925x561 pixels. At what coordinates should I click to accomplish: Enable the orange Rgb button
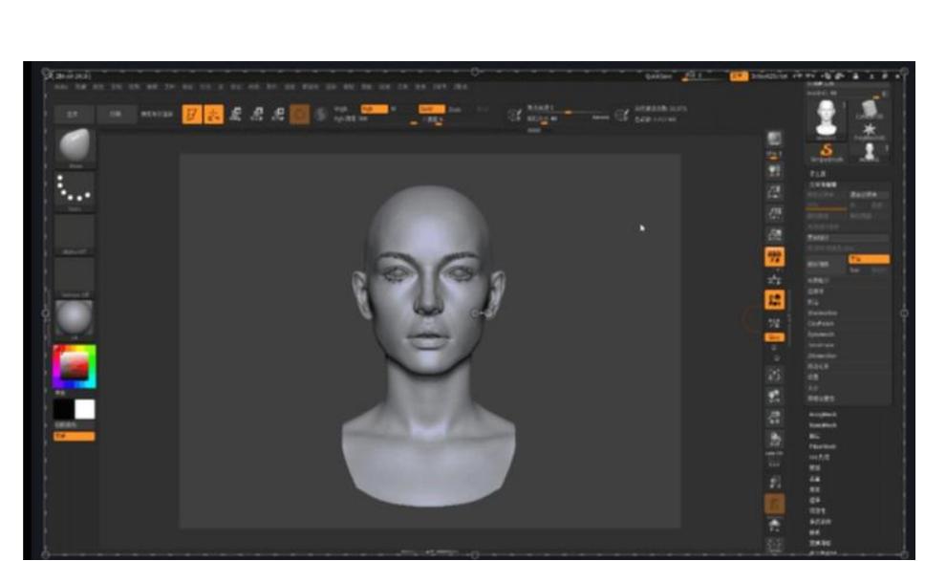[374, 109]
